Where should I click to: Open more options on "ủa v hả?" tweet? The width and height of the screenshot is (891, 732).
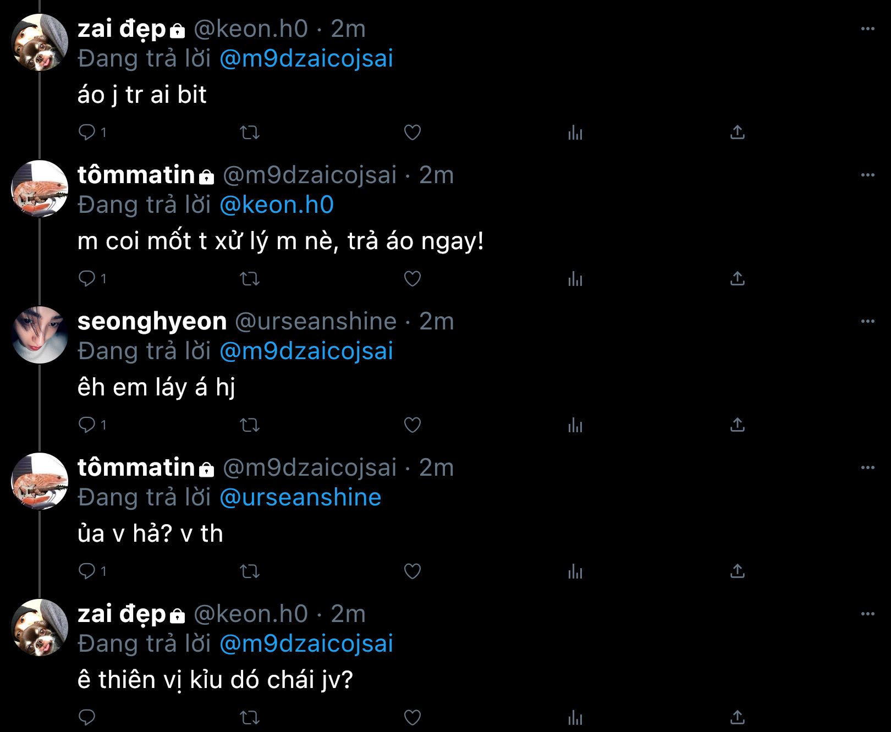point(867,468)
